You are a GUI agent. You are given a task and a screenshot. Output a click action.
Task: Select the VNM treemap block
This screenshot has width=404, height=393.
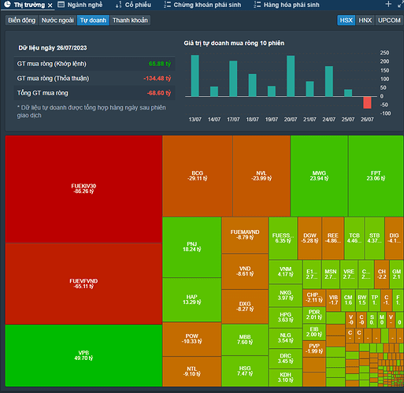point(286,272)
